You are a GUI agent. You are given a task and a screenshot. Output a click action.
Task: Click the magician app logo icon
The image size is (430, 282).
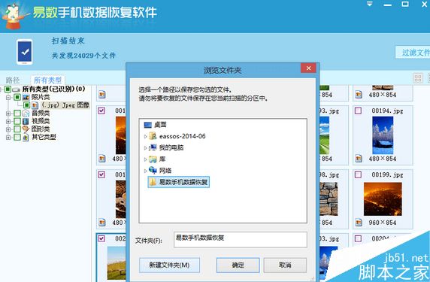coord(14,16)
